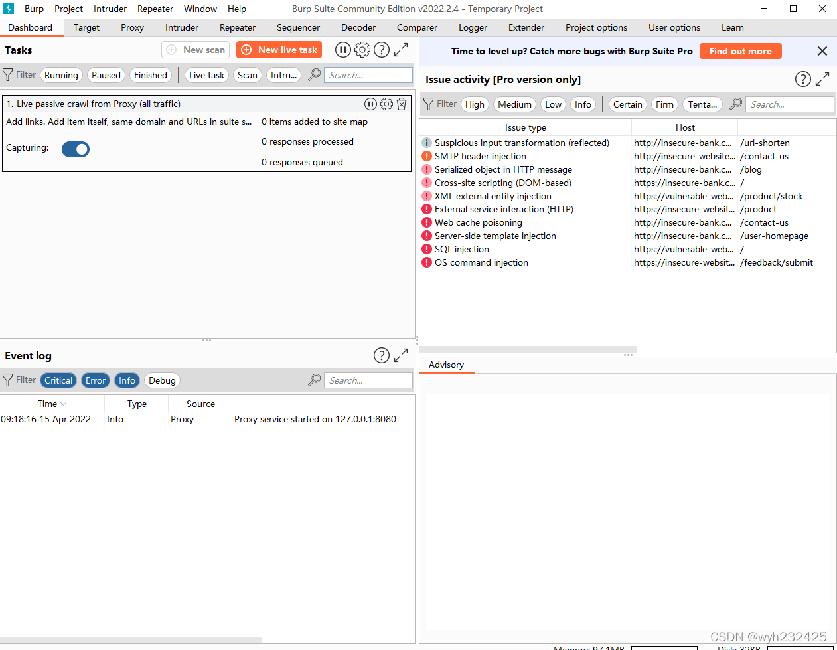
Task: Toggle the Medium severity issue filter
Action: click(x=514, y=104)
